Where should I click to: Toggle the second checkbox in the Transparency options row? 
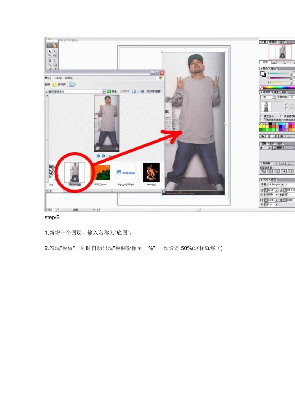point(282,116)
